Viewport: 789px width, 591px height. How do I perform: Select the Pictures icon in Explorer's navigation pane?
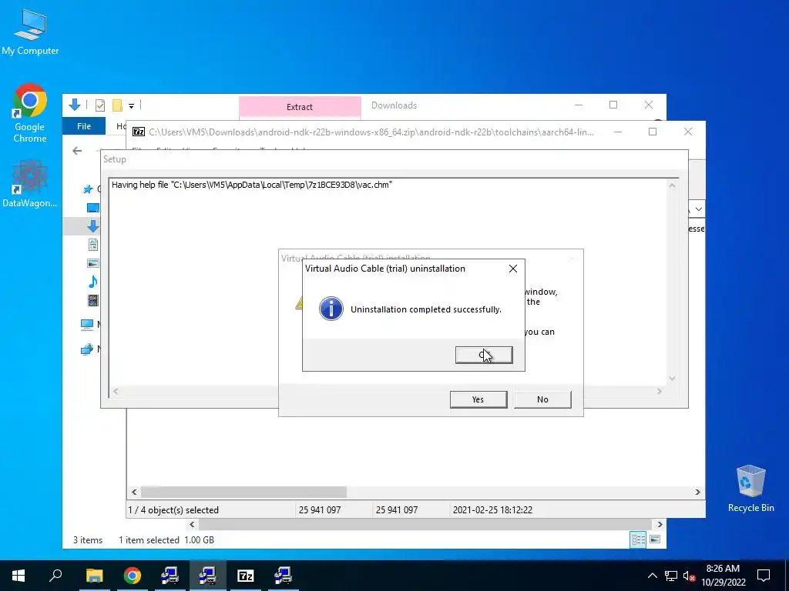click(x=93, y=263)
